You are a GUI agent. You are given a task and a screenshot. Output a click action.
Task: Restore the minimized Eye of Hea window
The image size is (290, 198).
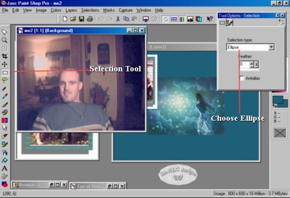coord(109,186)
